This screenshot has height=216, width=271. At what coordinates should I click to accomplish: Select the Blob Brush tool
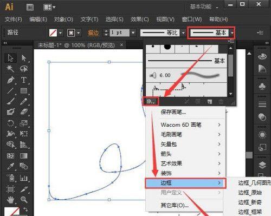pos(10,112)
